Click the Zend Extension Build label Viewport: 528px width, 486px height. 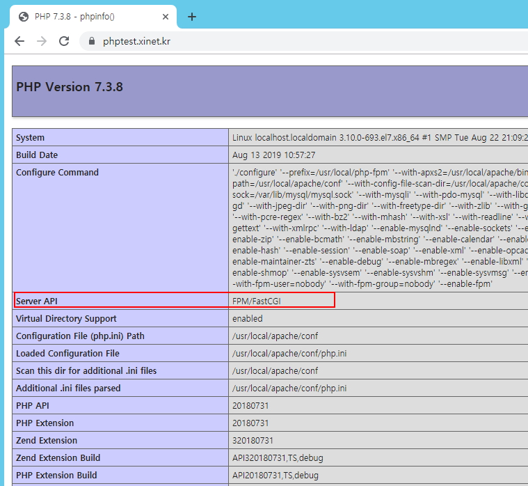(x=58, y=458)
